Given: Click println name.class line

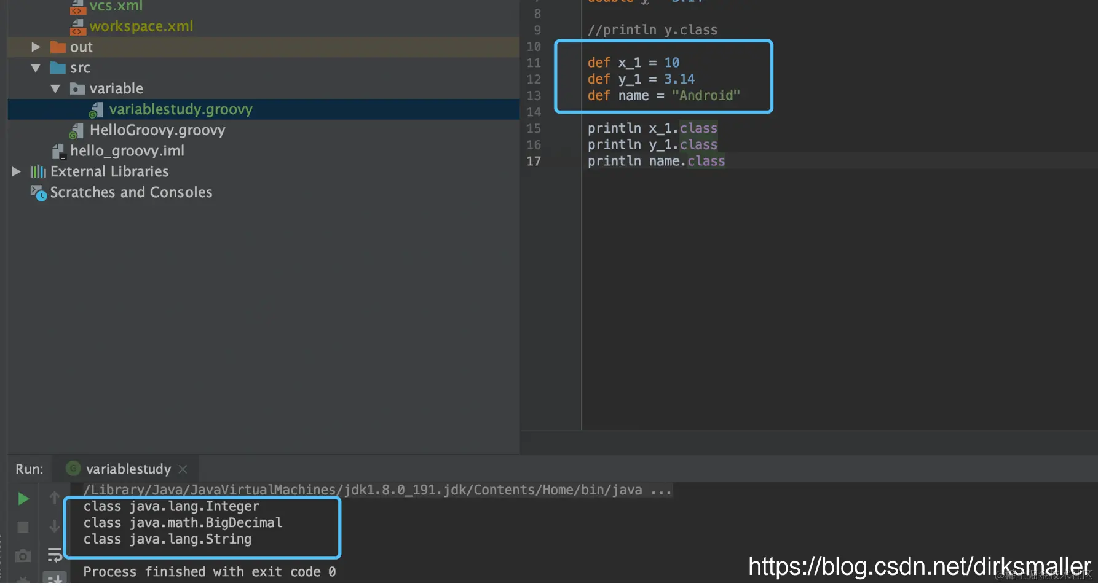Looking at the screenshot, I should pos(656,161).
